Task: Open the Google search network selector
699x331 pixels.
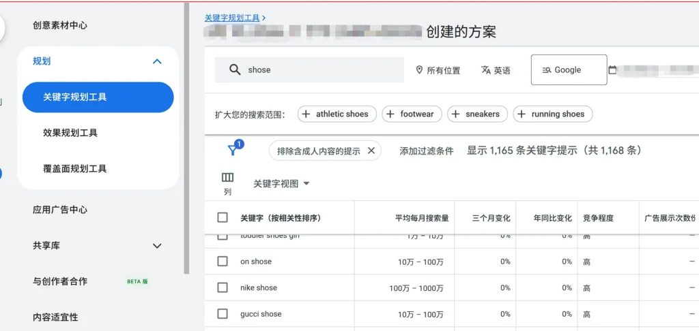Action: pyautogui.click(x=569, y=70)
